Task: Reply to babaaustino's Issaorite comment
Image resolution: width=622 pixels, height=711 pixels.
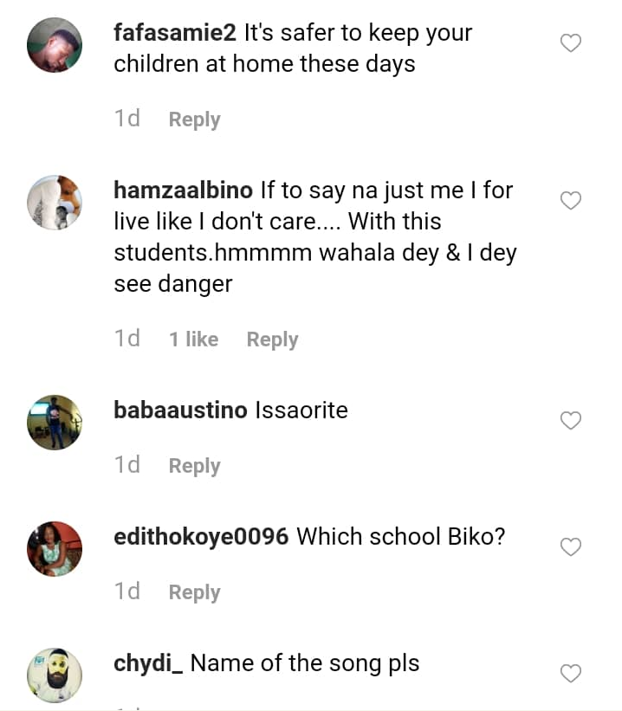Action: 194,466
